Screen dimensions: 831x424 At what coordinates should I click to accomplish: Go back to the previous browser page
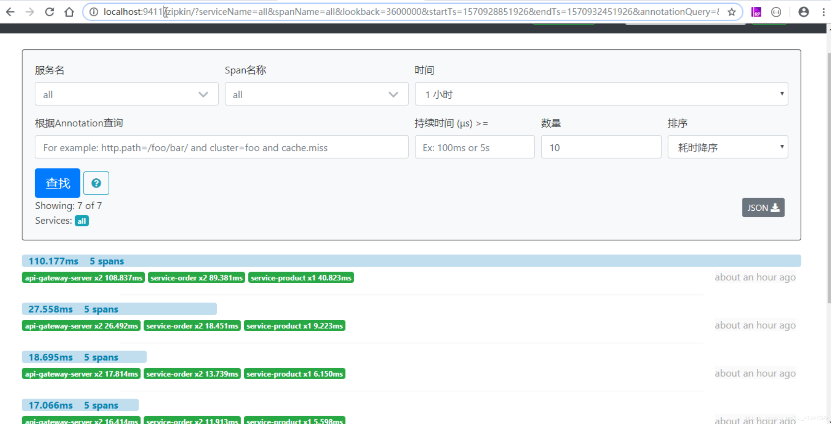[x=10, y=12]
